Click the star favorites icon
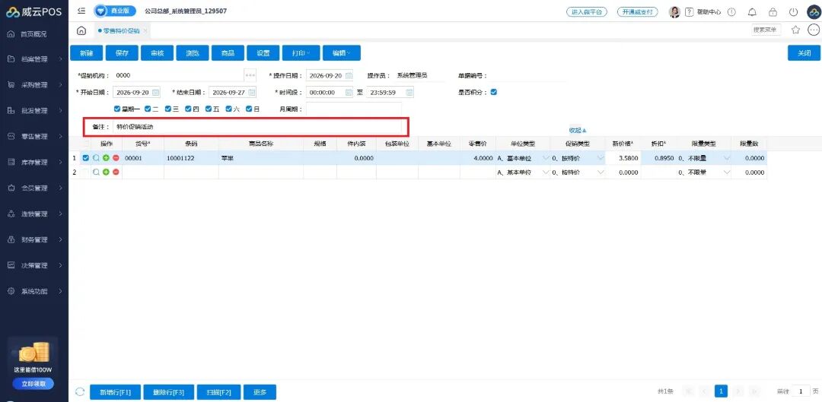This screenshot has height=402, width=822. pyautogui.click(x=795, y=30)
